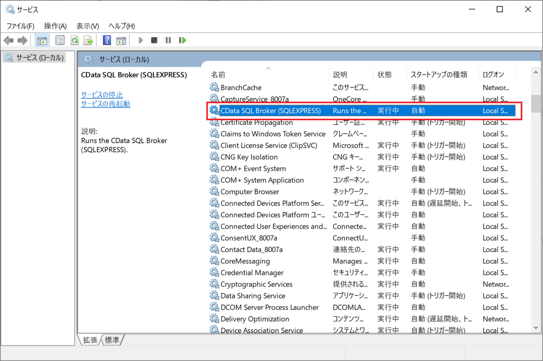Select the COM+ System Application service name
The height and width of the screenshot is (361, 543).
pyautogui.click(x=262, y=180)
